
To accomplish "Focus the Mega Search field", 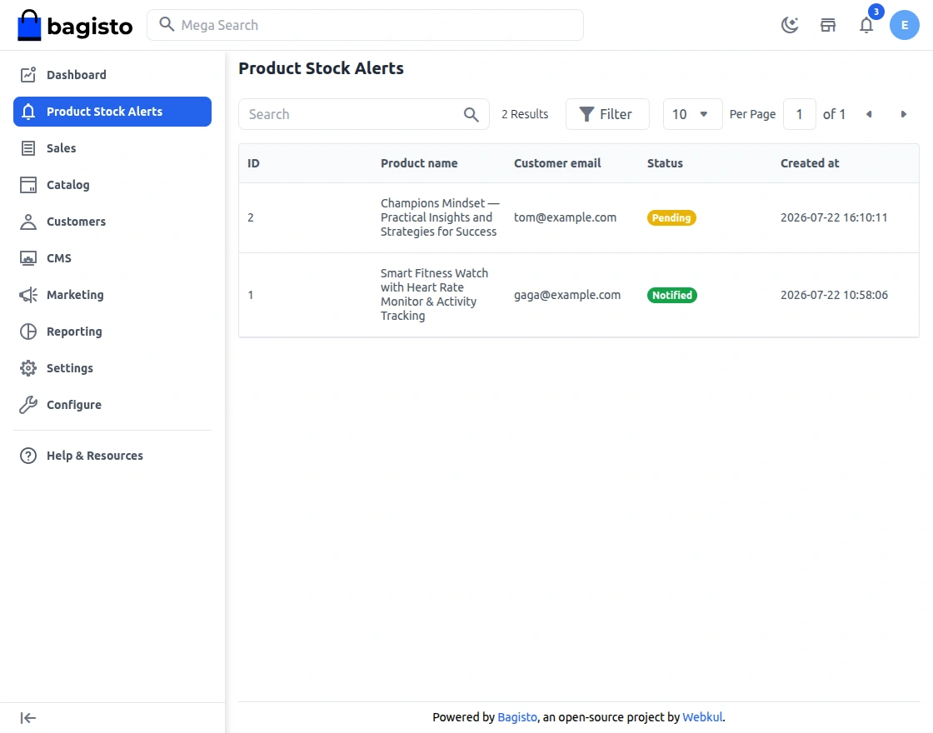I will point(366,25).
